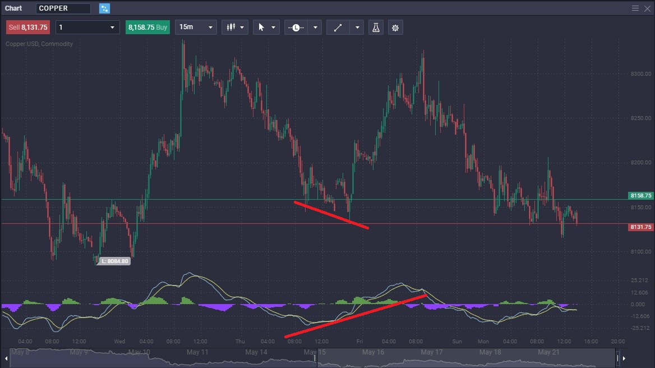Image resolution: width=655 pixels, height=368 pixels.
Task: Open chart settings via the gear icon
Action: [395, 27]
